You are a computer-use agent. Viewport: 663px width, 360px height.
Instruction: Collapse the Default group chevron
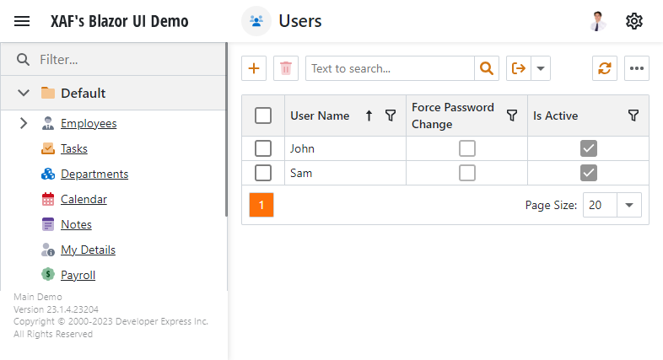(24, 93)
